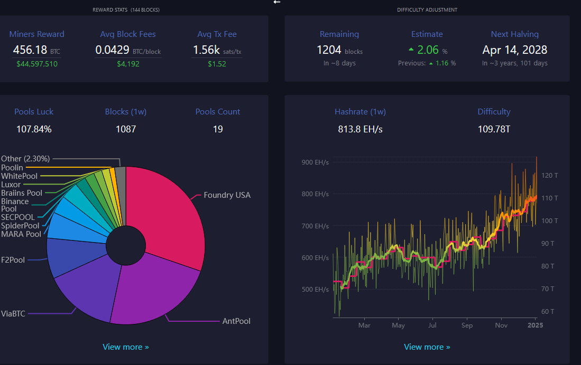
Task: Click the Hashrate (1w) heading
Action: (360, 112)
